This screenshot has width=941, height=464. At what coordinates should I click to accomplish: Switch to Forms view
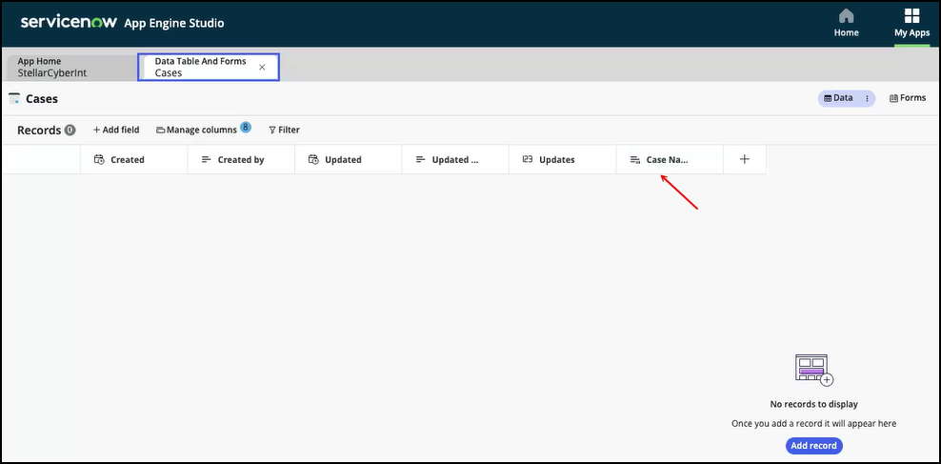(x=907, y=98)
